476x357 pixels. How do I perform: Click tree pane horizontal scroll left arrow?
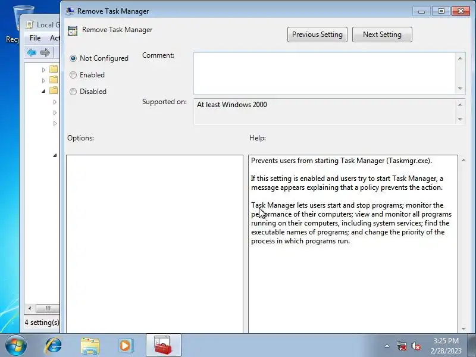coord(29,308)
